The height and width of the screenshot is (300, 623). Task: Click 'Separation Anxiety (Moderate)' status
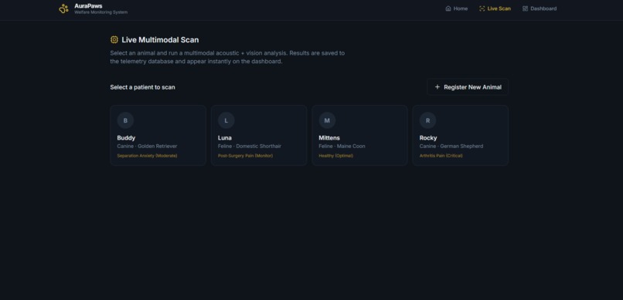click(x=147, y=156)
